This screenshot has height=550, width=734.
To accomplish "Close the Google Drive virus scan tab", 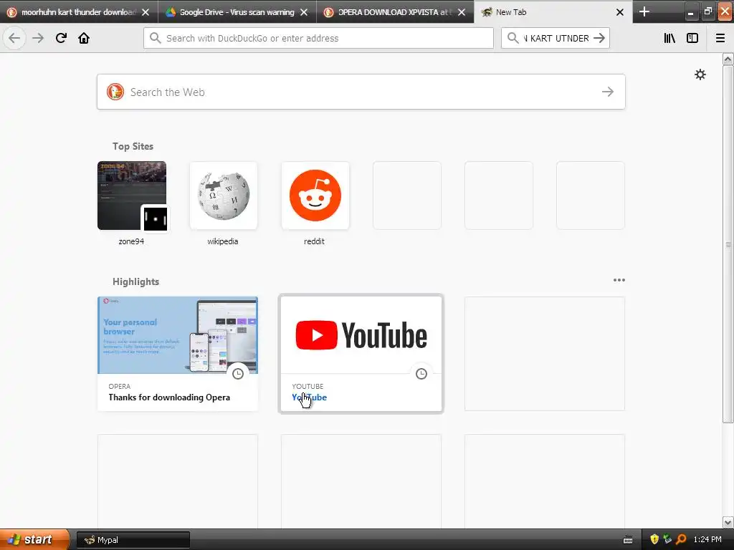I will (304, 12).
